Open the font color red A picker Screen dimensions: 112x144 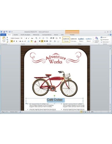tap(36, 41)
